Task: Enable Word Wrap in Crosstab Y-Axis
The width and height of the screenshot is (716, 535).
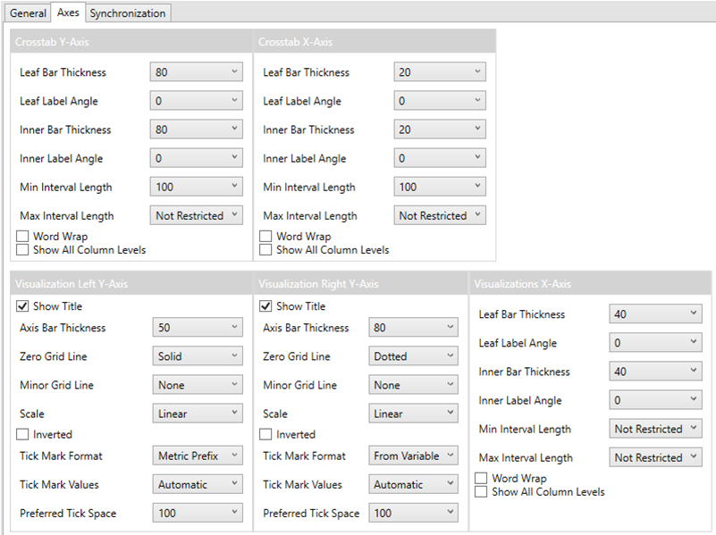Action: [23, 237]
